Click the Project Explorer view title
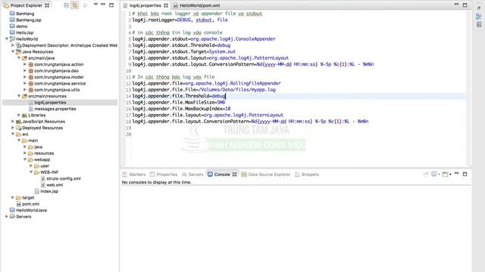The width and height of the screenshot is (485, 272). coord(26,5)
